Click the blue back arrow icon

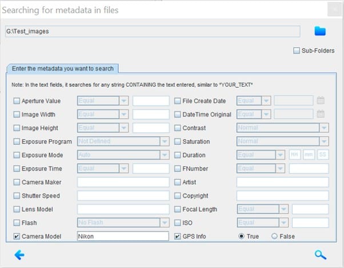[x=19, y=255]
